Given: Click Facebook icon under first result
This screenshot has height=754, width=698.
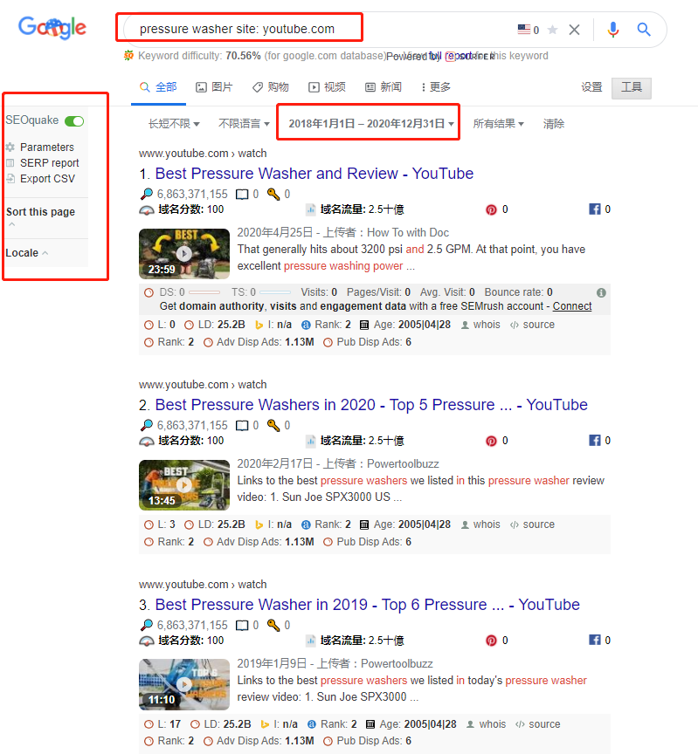Looking at the screenshot, I should (x=595, y=209).
